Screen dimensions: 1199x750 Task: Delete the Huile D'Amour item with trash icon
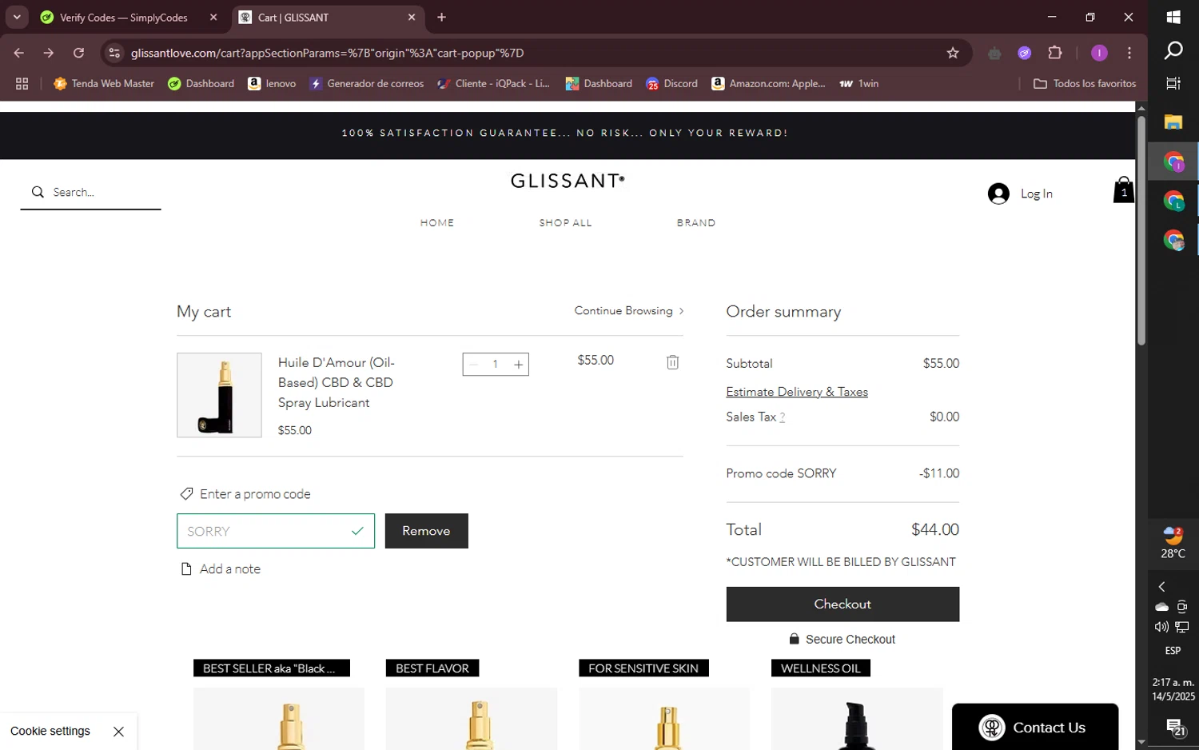tap(672, 362)
